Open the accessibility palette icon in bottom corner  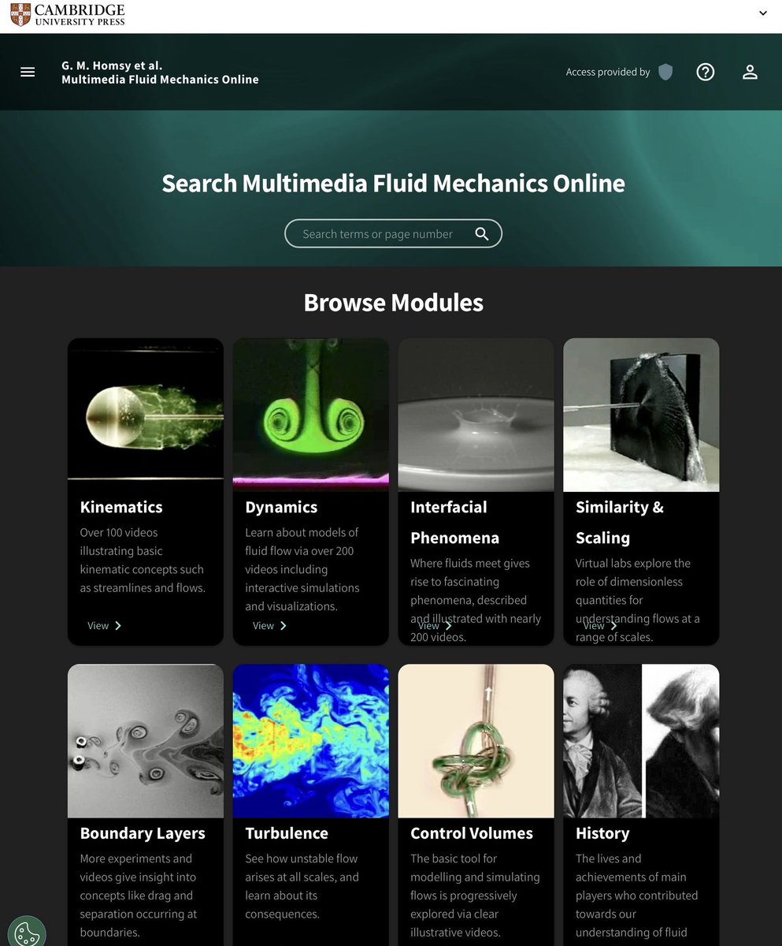[27, 933]
